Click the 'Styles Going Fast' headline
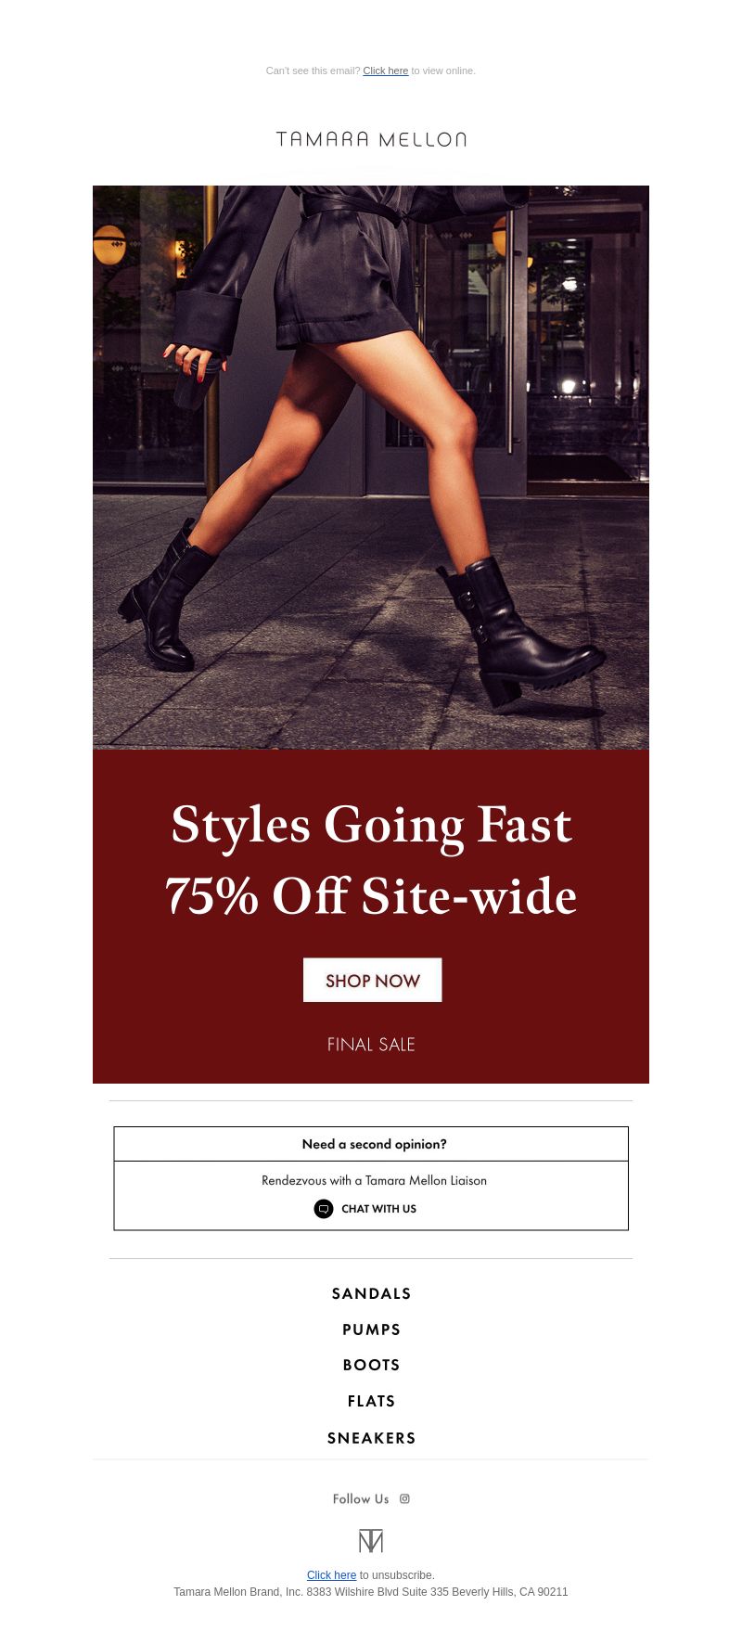Viewport: 742px width, 1644px height. click(x=371, y=825)
